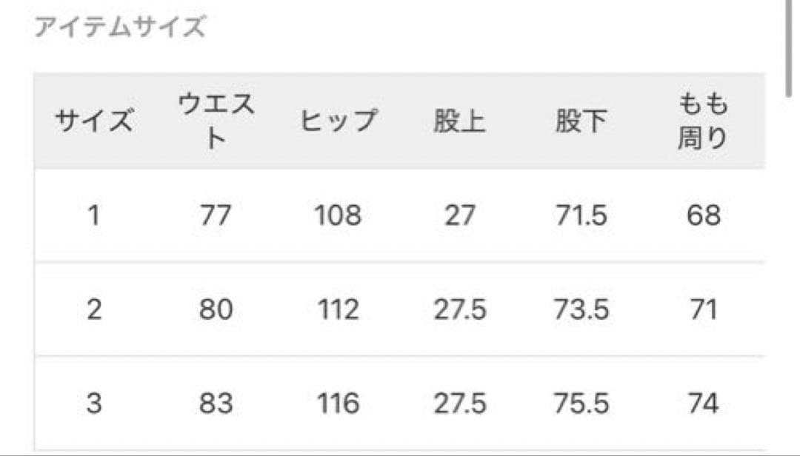Select the もも周り column header
The image size is (800, 456).
[x=702, y=121]
